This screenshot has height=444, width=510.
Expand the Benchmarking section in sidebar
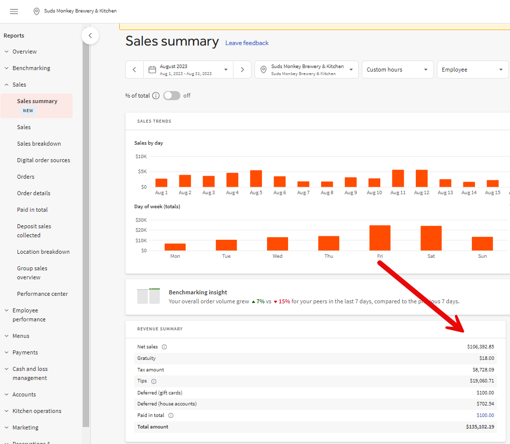[31, 68]
